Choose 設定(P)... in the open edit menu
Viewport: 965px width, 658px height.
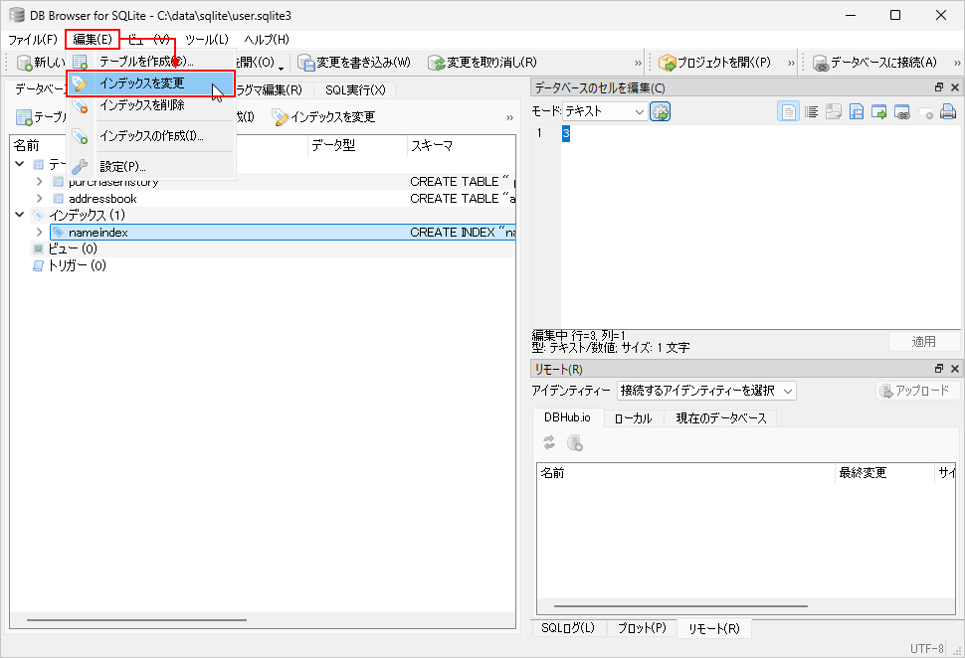(122, 166)
